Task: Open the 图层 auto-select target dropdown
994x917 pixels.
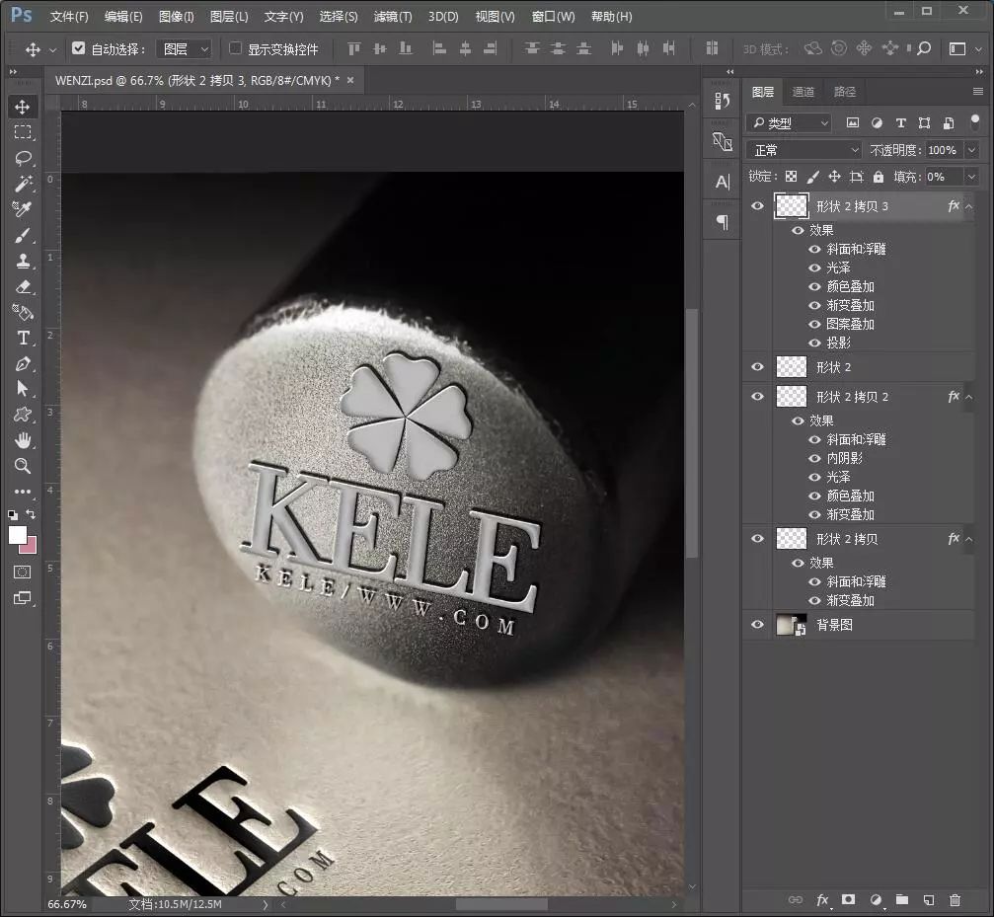Action: (x=185, y=48)
